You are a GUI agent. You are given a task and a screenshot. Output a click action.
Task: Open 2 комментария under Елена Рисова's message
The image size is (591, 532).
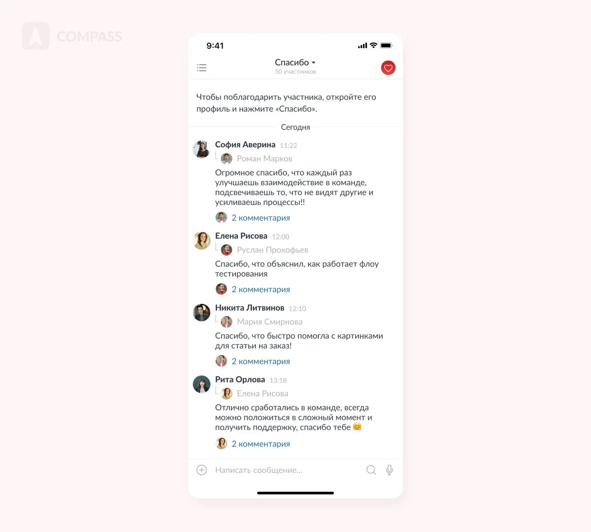pyautogui.click(x=261, y=289)
